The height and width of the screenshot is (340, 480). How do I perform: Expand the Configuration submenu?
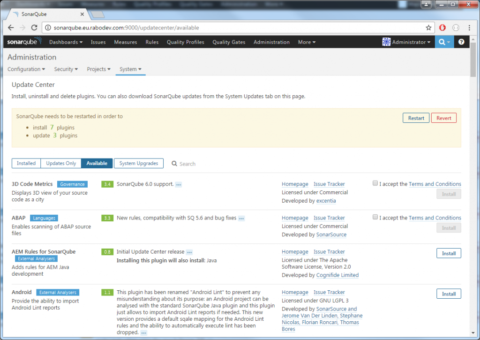click(x=26, y=69)
